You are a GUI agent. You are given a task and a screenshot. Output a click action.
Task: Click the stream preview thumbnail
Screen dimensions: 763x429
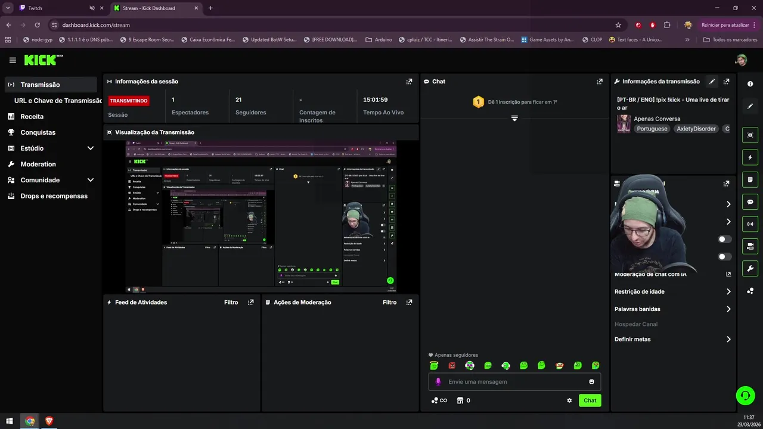click(261, 216)
